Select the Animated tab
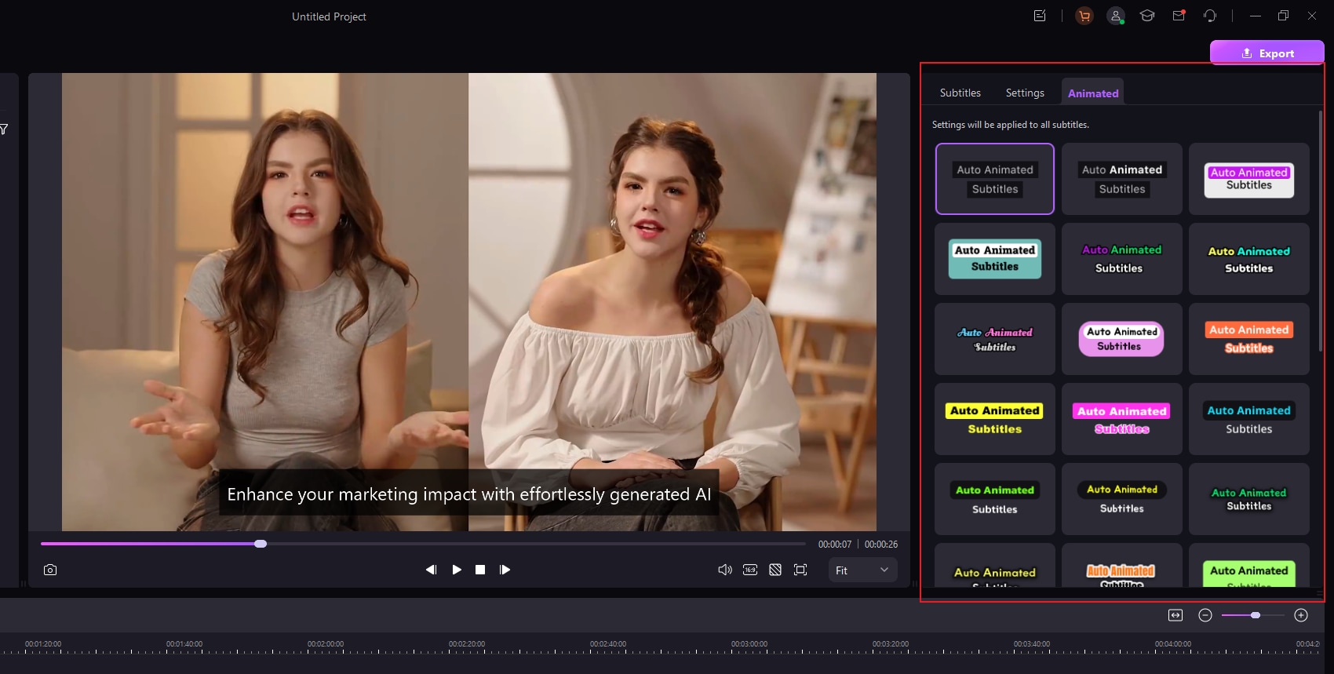 (1093, 93)
